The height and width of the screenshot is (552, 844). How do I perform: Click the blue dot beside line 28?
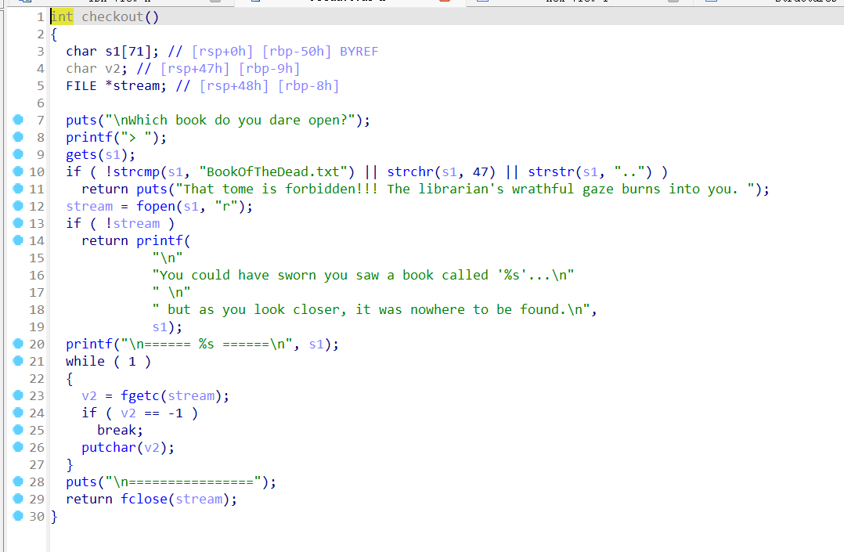pos(18,482)
